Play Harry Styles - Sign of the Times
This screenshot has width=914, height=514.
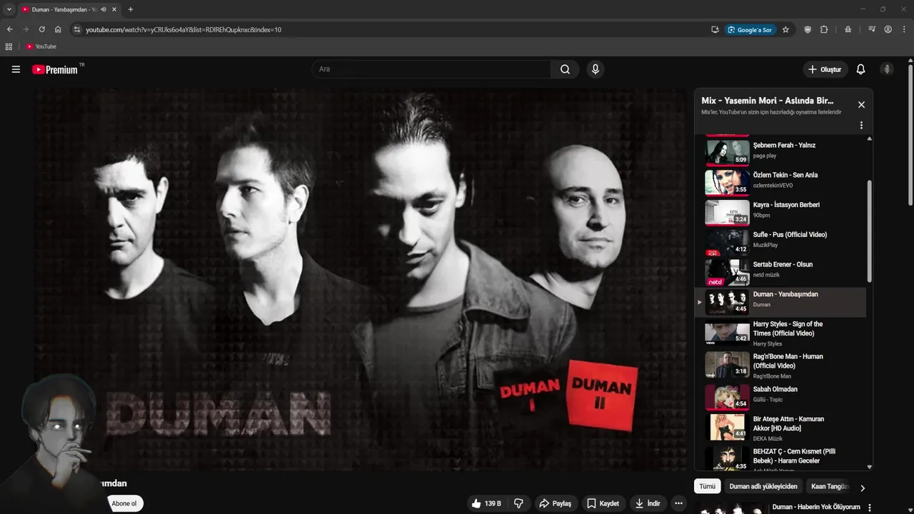[x=780, y=333]
